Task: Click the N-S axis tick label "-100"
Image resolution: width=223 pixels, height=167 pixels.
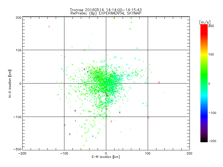Action: 17,117
